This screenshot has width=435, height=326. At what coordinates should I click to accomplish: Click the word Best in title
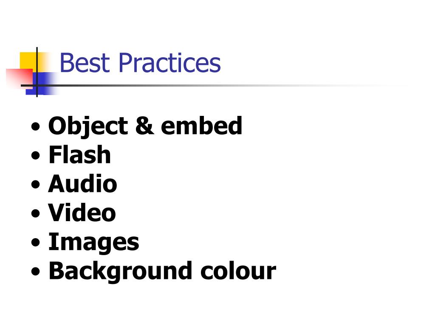click(85, 63)
